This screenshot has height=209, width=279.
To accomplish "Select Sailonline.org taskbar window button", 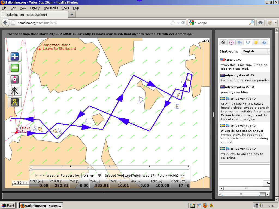I will 41,206.
